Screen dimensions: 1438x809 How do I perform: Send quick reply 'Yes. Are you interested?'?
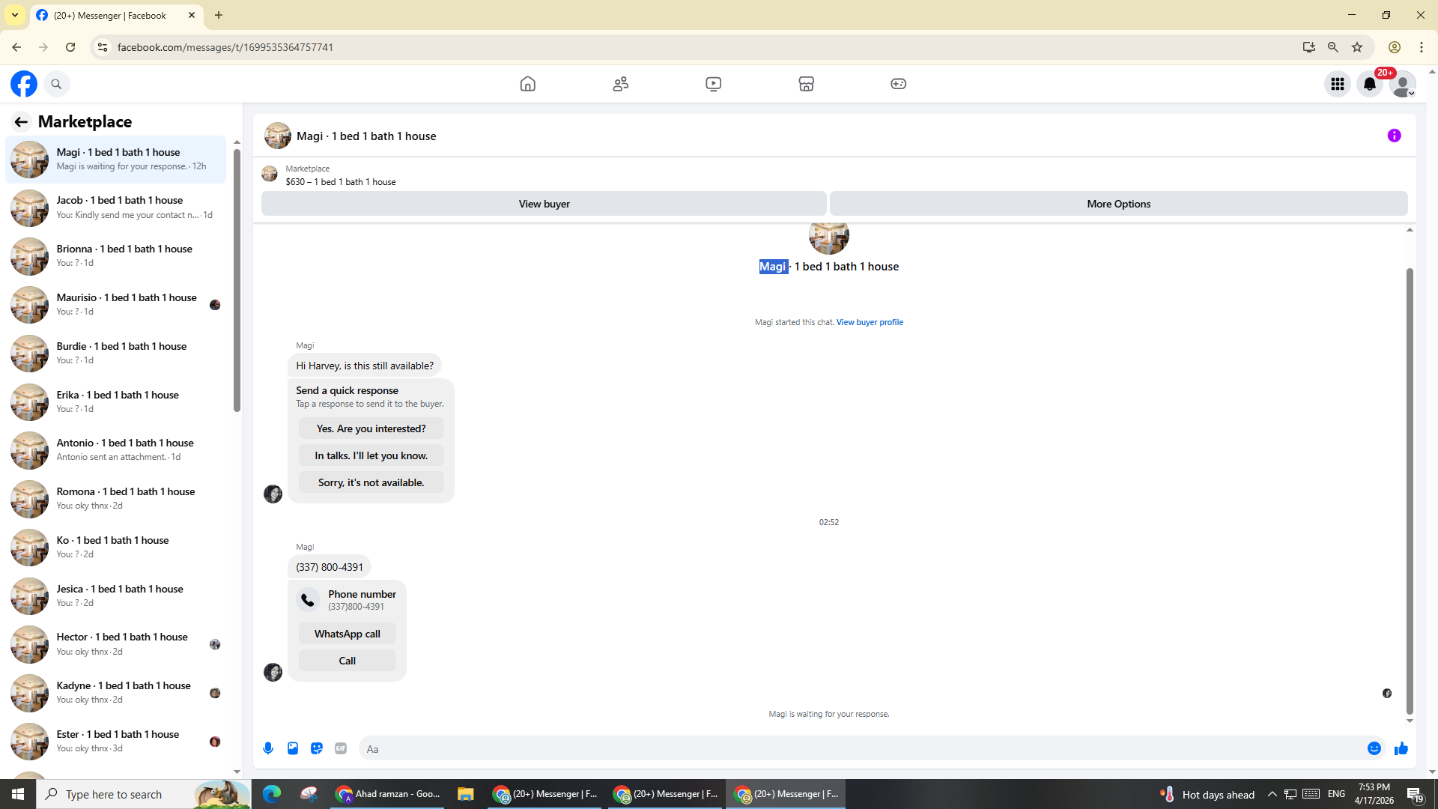click(x=371, y=428)
